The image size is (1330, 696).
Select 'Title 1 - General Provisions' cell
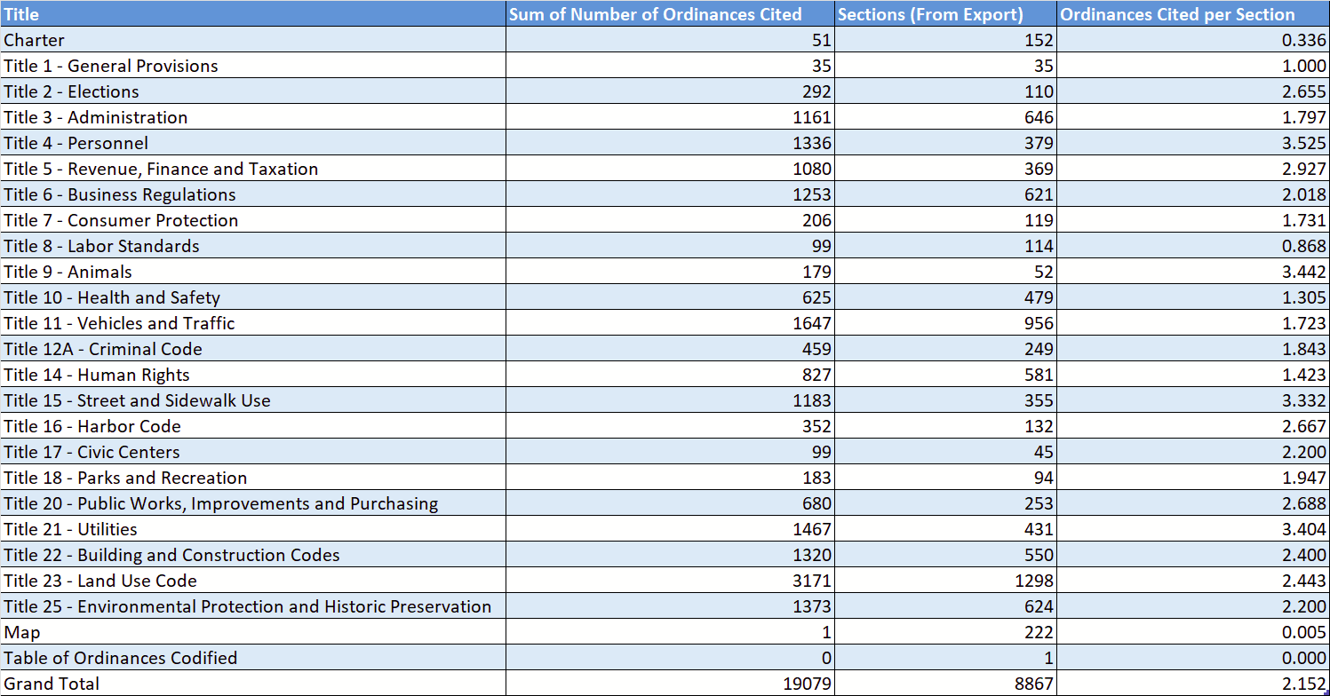tap(253, 66)
